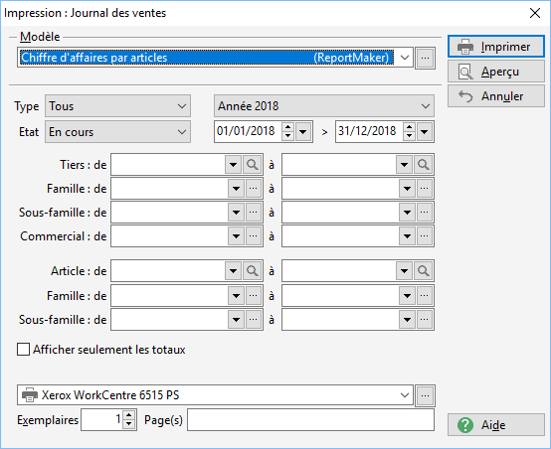551x449 pixels.
Task: Click the ellipsis button next to Modèle dropdown
Action: coord(426,58)
